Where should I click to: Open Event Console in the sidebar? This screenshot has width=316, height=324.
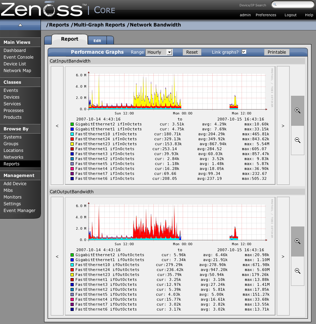click(x=18, y=57)
